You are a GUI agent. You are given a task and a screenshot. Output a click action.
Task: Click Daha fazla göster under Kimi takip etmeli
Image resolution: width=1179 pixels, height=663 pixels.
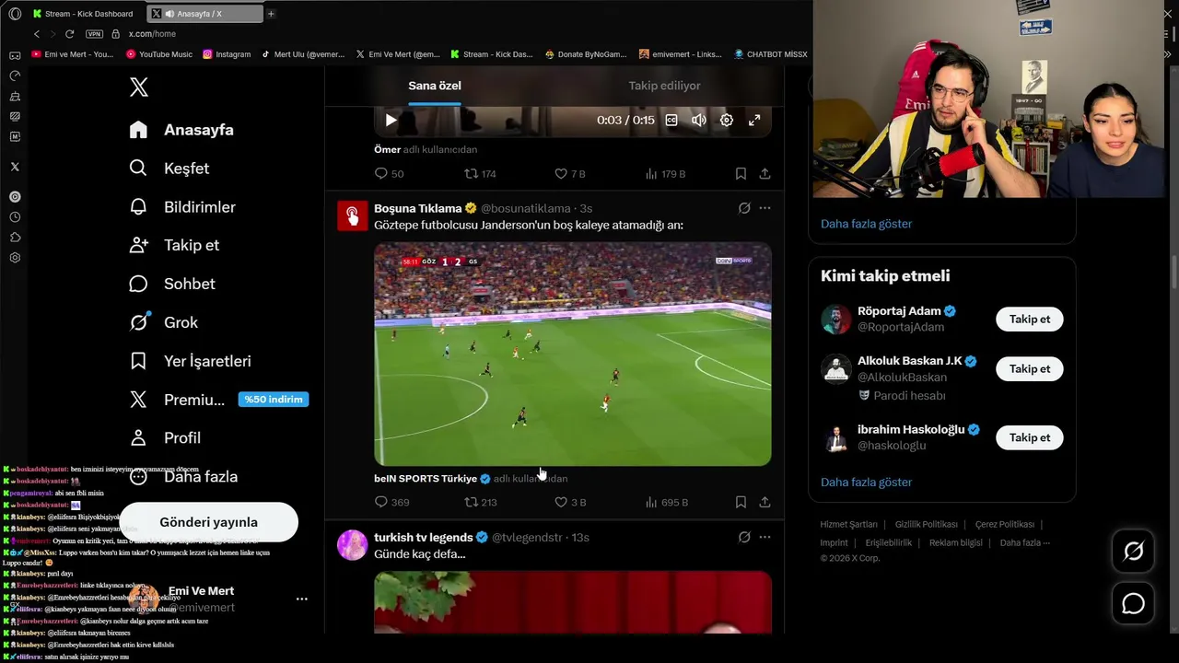pos(866,482)
